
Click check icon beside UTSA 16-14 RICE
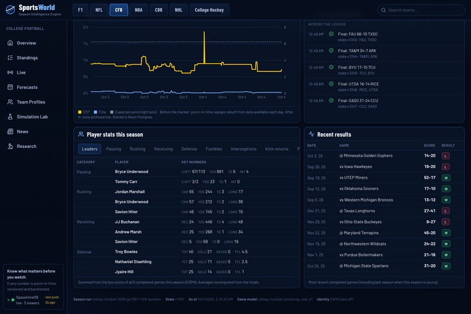[331, 84]
